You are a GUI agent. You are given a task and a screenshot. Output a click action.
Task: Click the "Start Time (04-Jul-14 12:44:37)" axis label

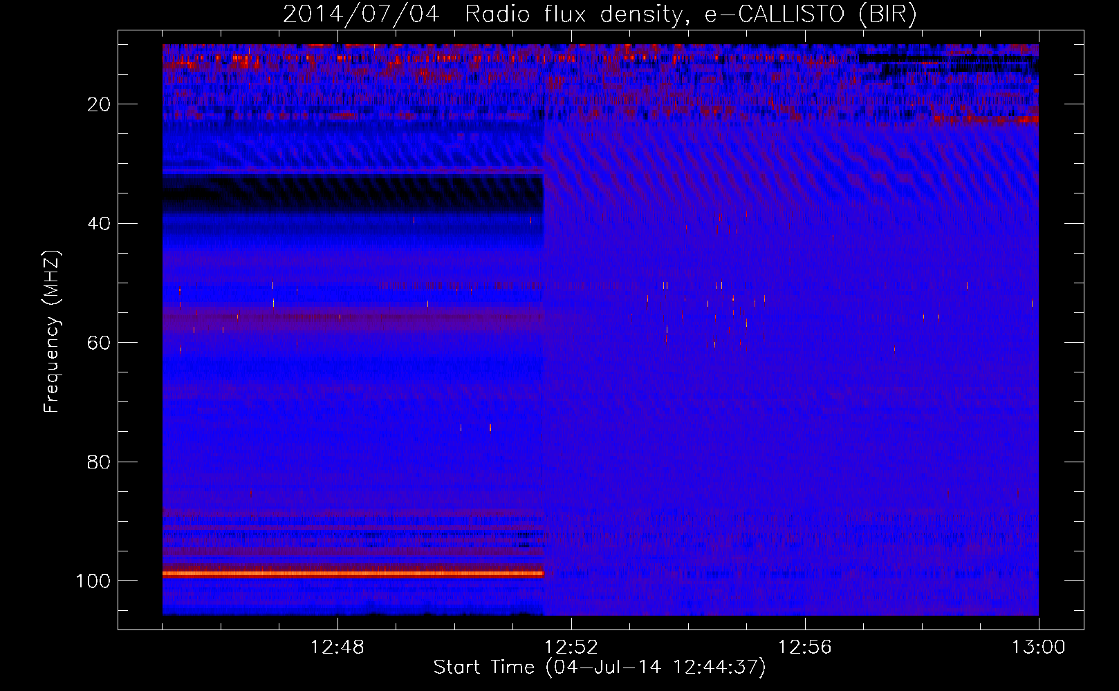[x=600, y=668]
